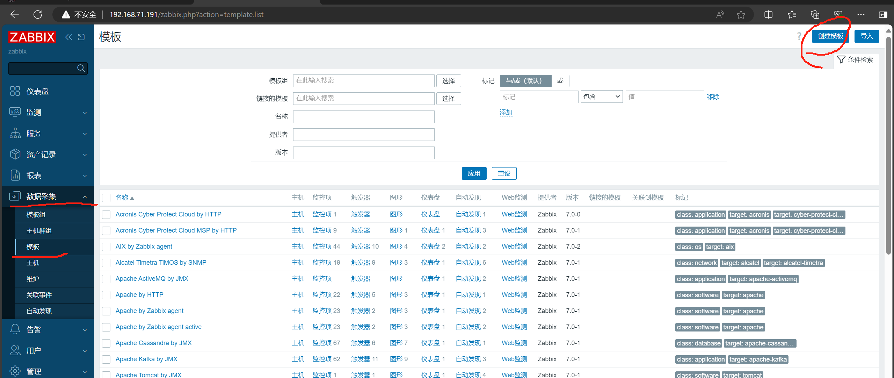
Task: Apply the filter with the 应用 button
Action: point(474,173)
